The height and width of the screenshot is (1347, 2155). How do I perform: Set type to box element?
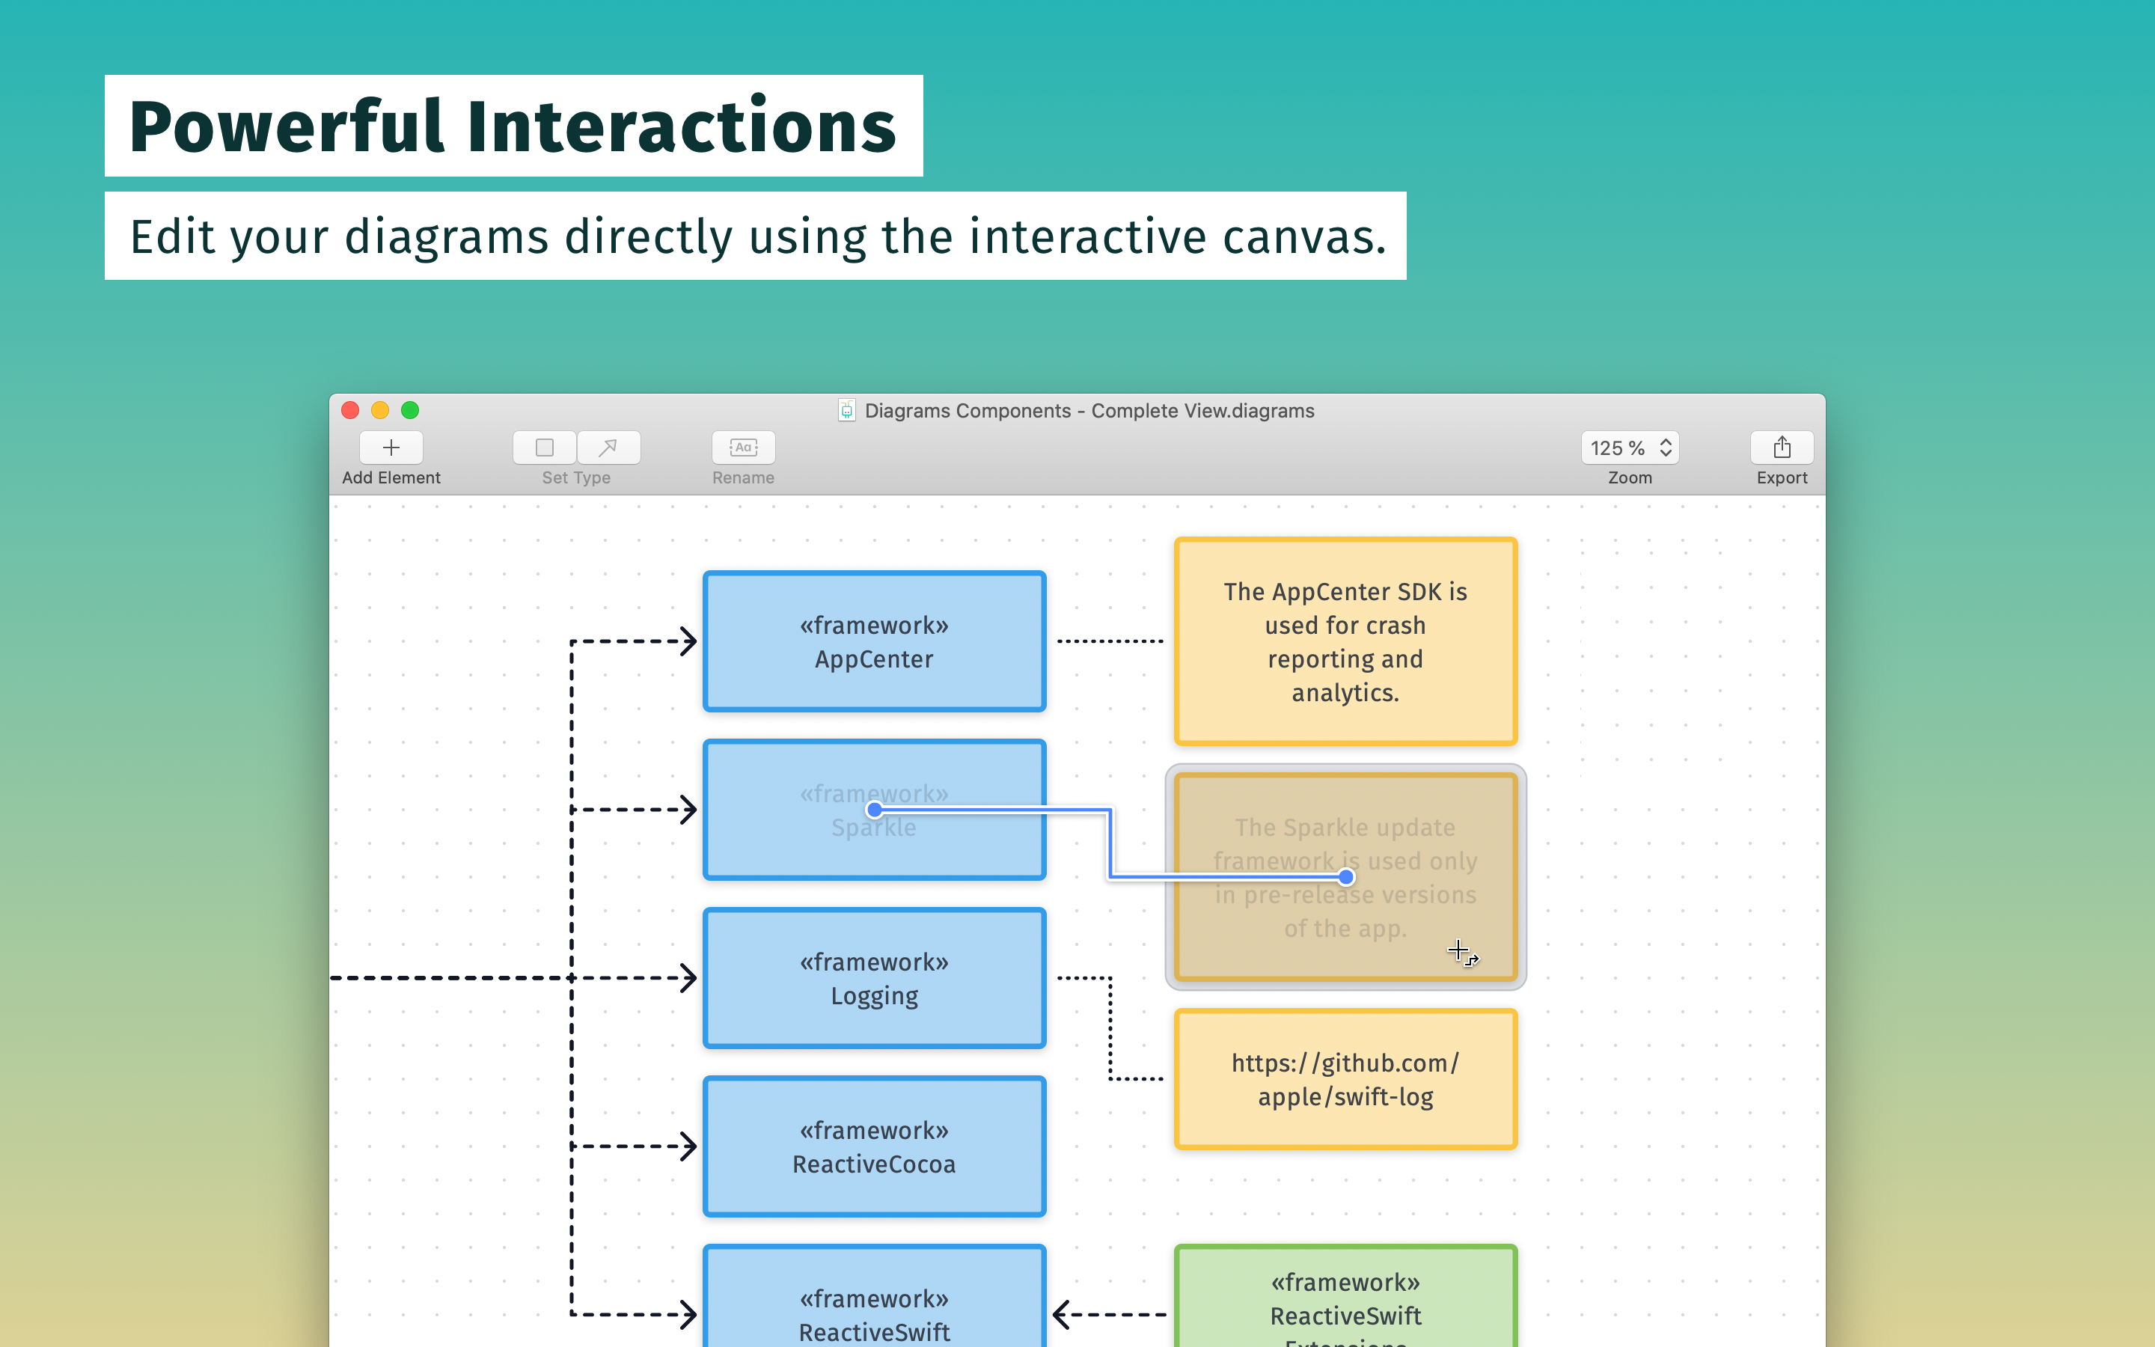(544, 448)
